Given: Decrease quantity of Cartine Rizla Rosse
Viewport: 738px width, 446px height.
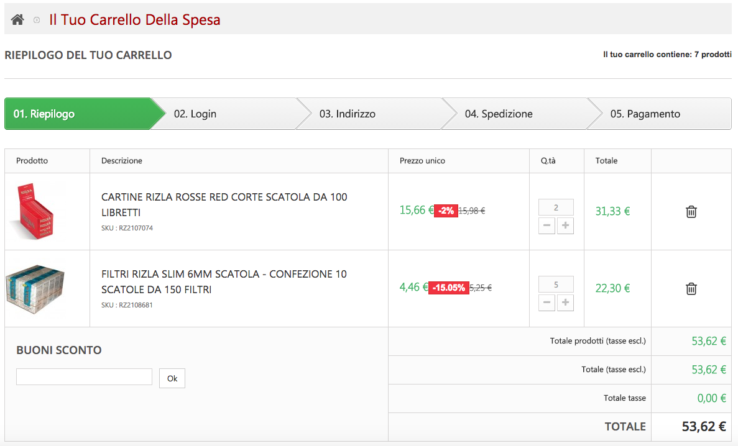Looking at the screenshot, I should click(547, 226).
